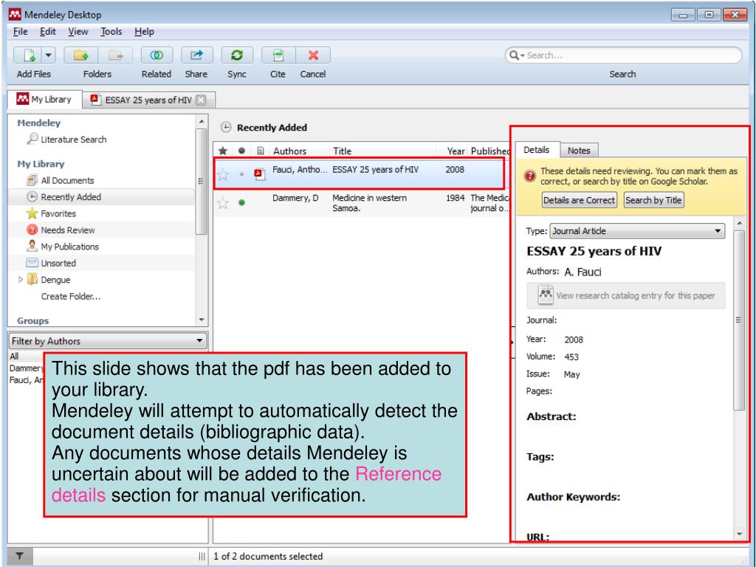Toggle read status dot for ESSAY row

241,174
